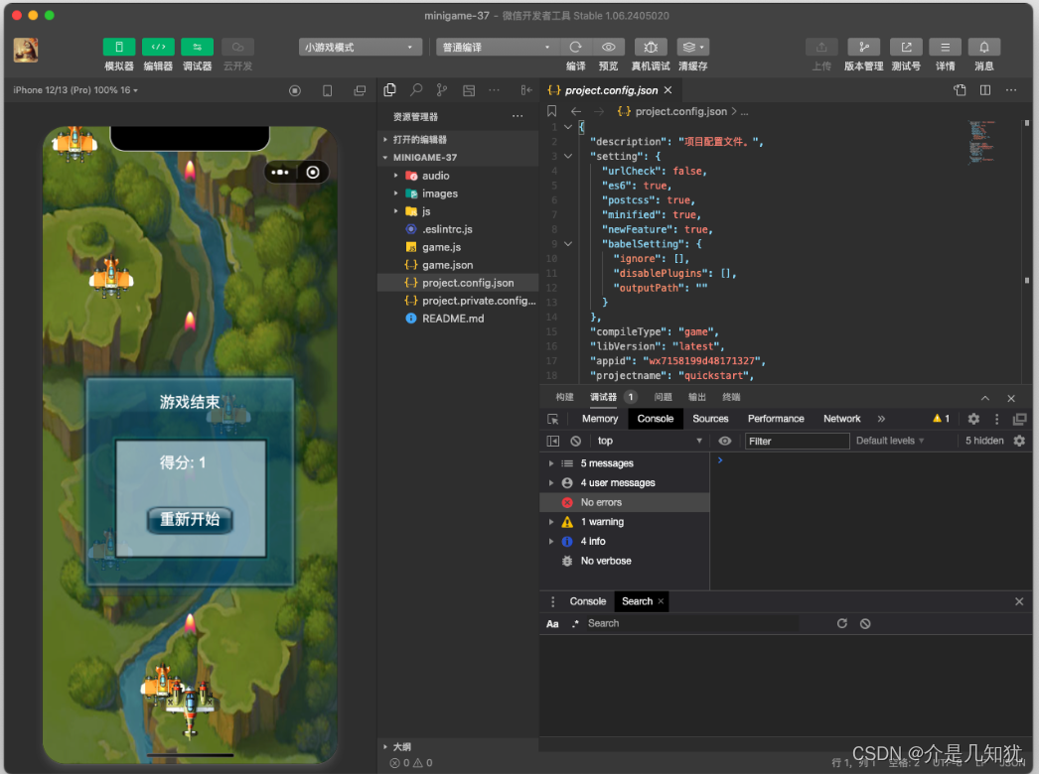Detach simulator into separate window
The width and height of the screenshot is (1039, 774).
click(360, 90)
